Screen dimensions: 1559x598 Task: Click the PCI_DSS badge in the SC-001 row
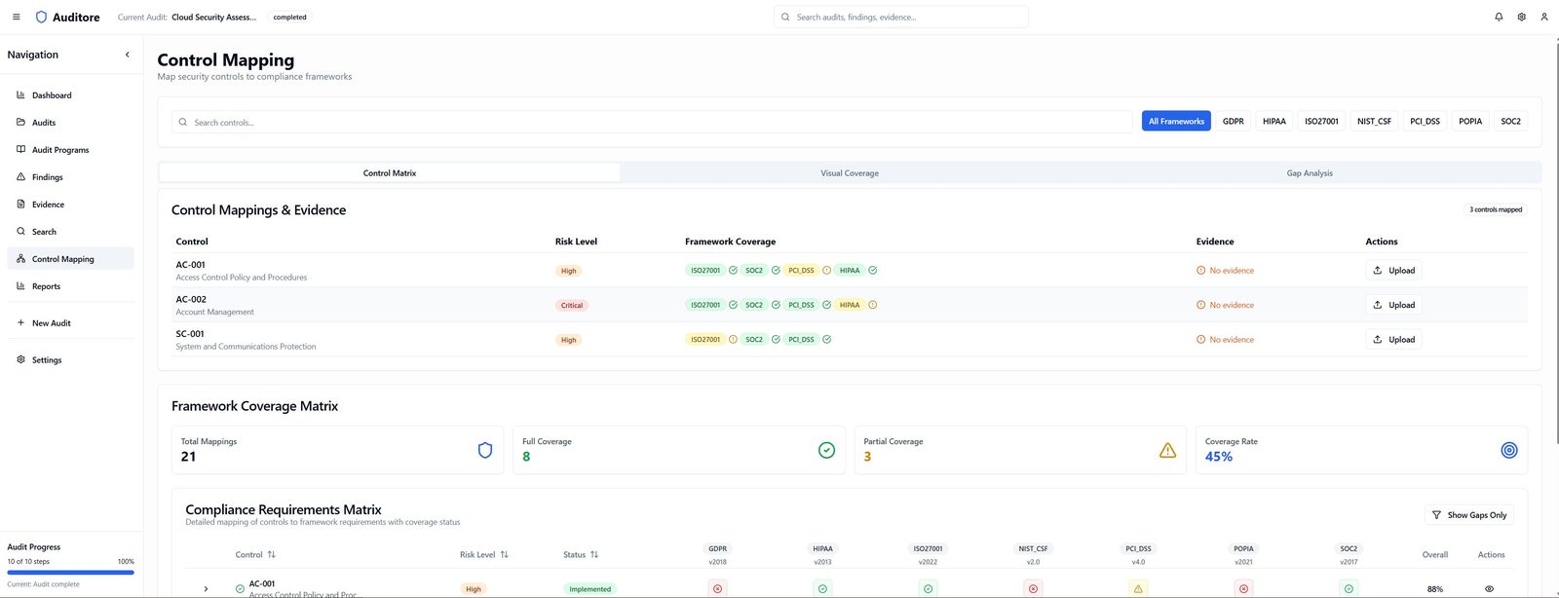pyautogui.click(x=801, y=340)
